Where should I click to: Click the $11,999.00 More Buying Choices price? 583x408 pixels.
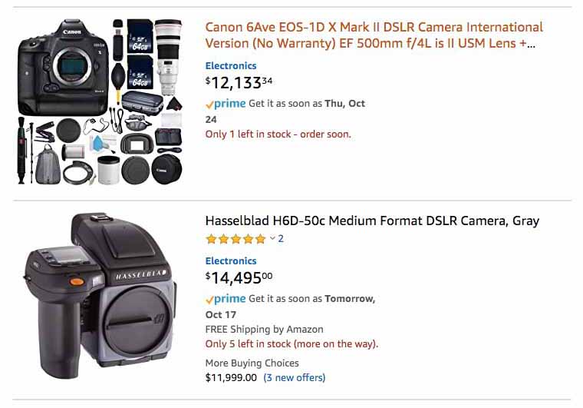click(x=231, y=377)
